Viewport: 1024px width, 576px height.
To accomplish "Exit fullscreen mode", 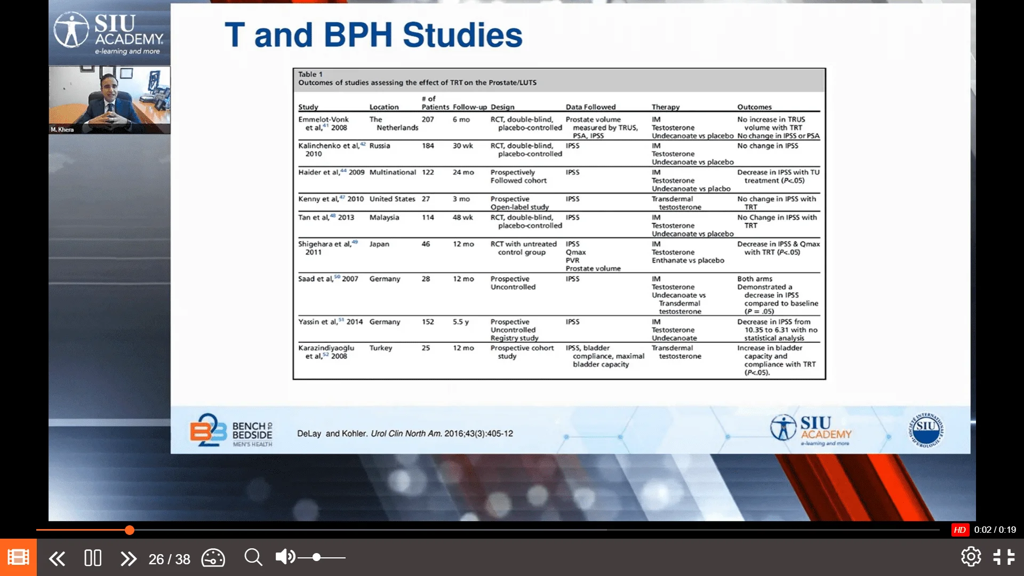I will click(x=1004, y=557).
